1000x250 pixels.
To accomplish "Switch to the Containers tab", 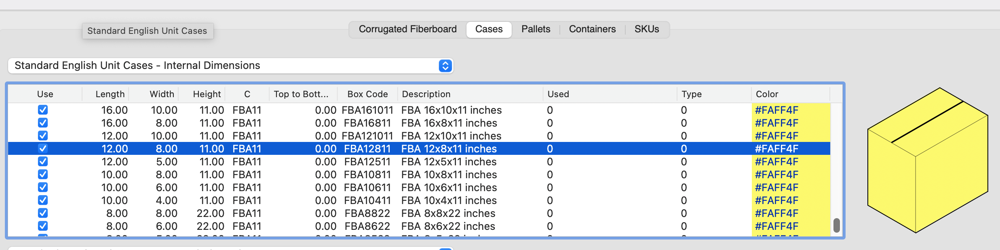I will [592, 29].
